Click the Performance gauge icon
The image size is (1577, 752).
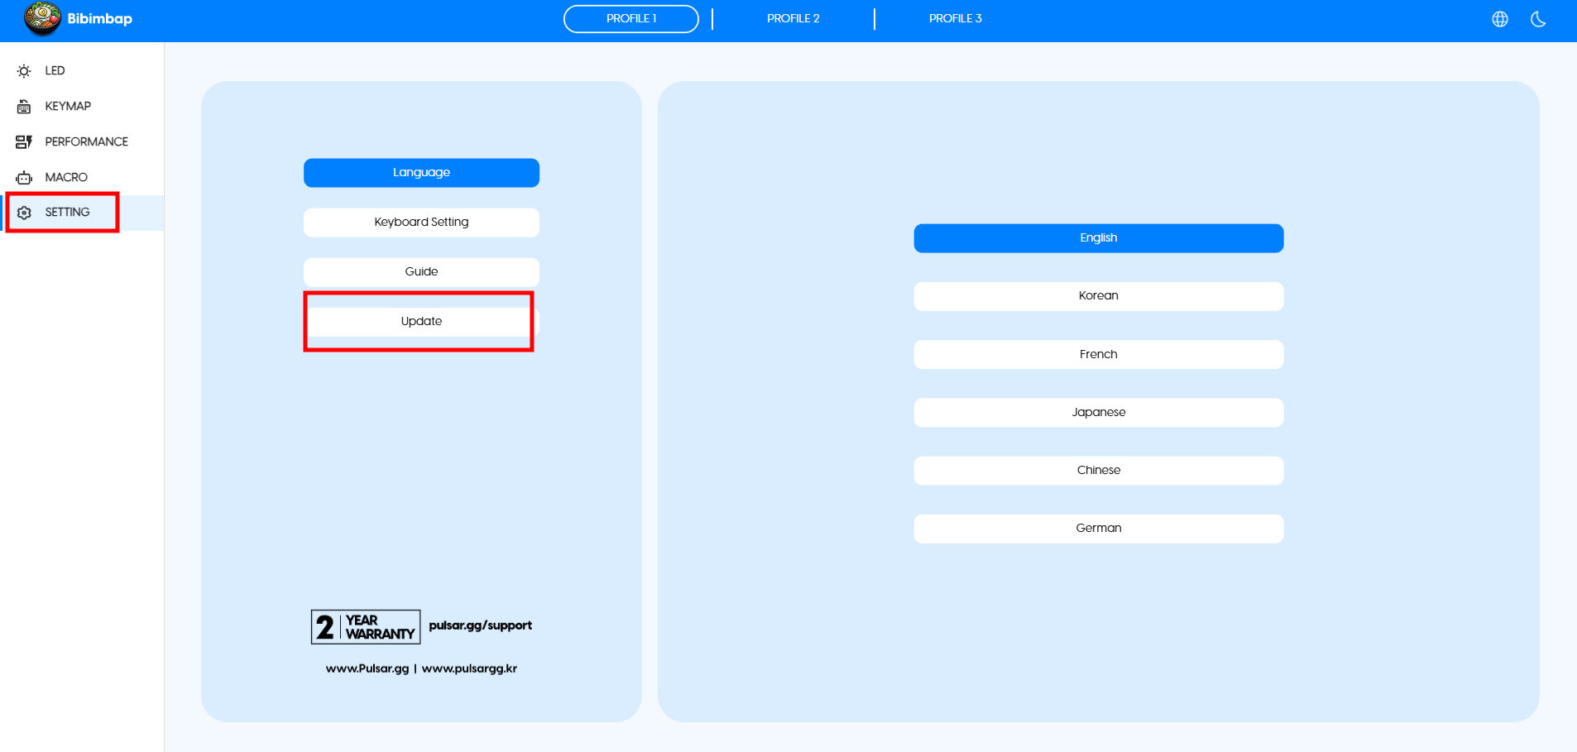click(24, 142)
